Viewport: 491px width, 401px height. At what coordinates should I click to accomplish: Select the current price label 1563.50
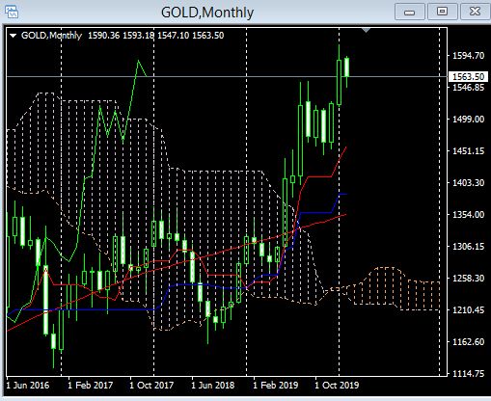click(468, 77)
